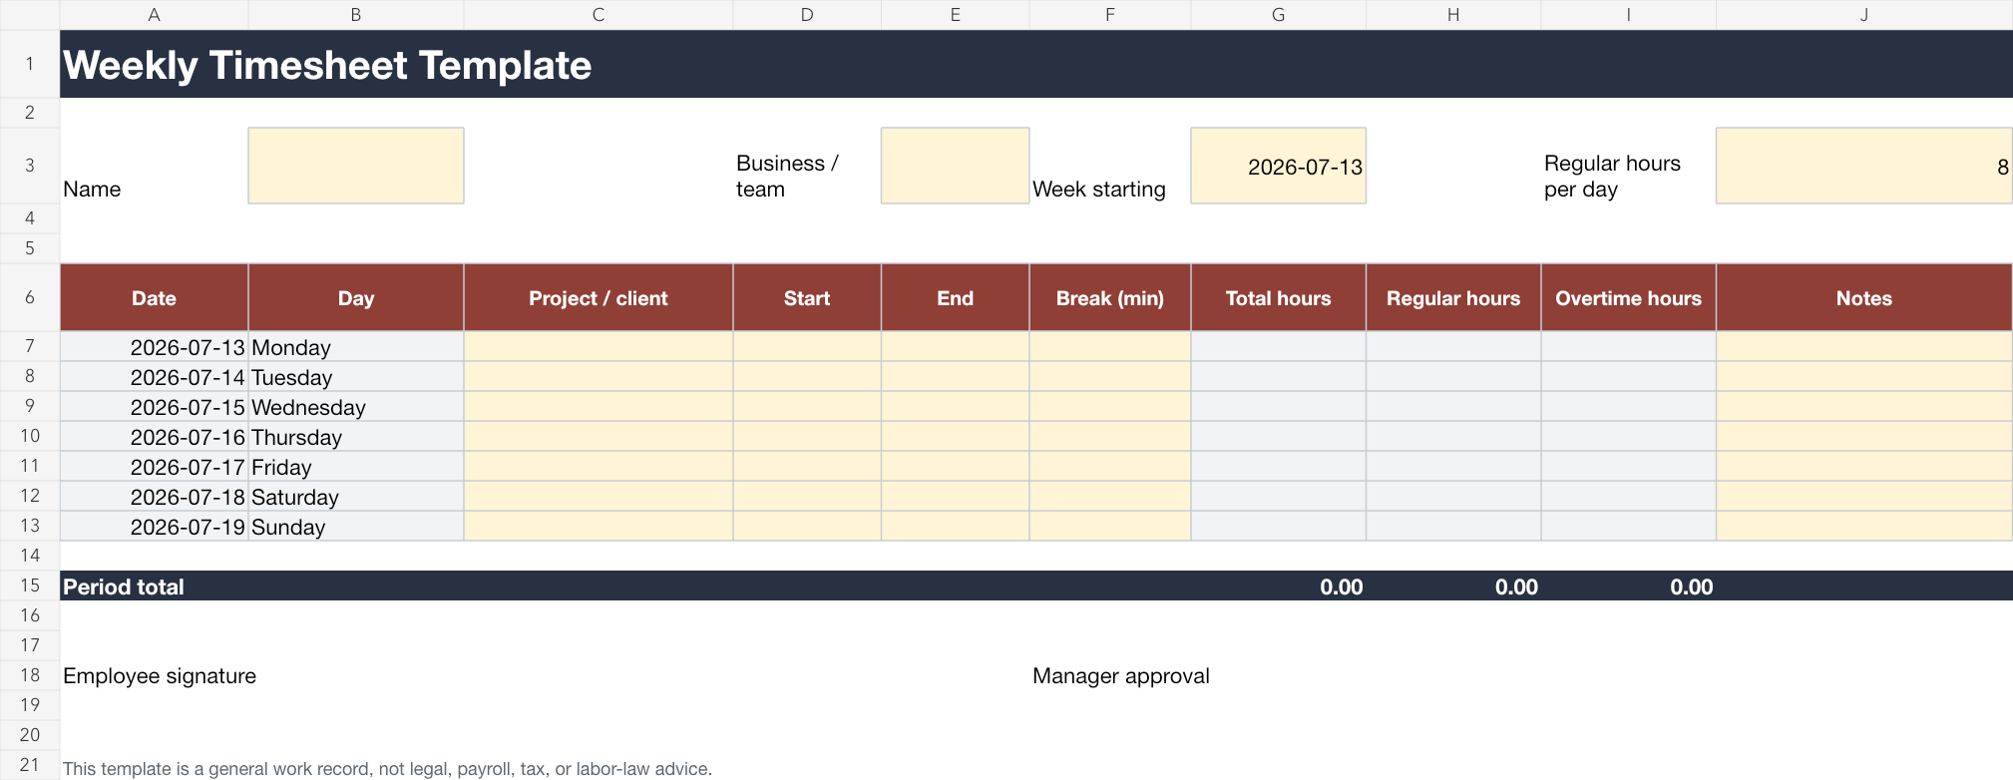
Task: Select the Week starting date cell 2026-07-13
Action: (1278, 166)
